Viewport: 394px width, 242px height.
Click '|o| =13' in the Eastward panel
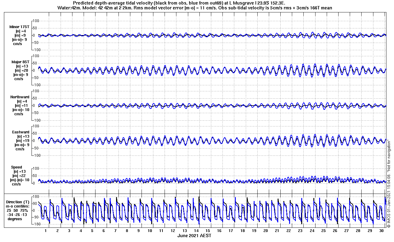coord(22,136)
